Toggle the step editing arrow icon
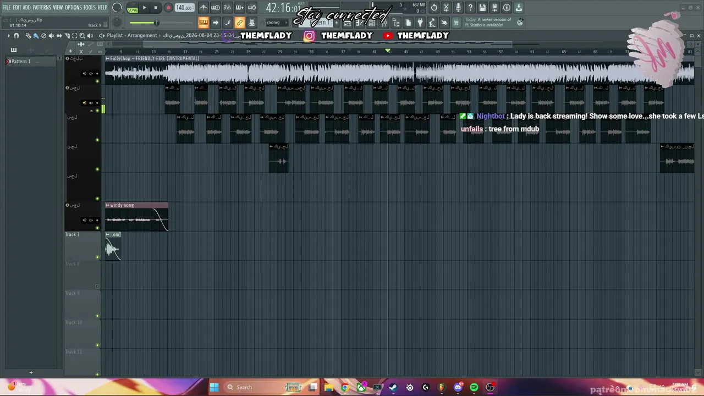 click(216, 23)
